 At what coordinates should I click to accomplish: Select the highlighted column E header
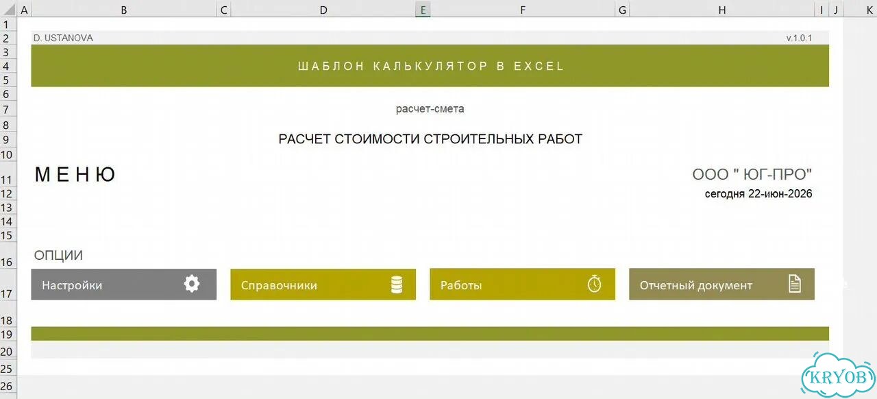[x=423, y=10]
